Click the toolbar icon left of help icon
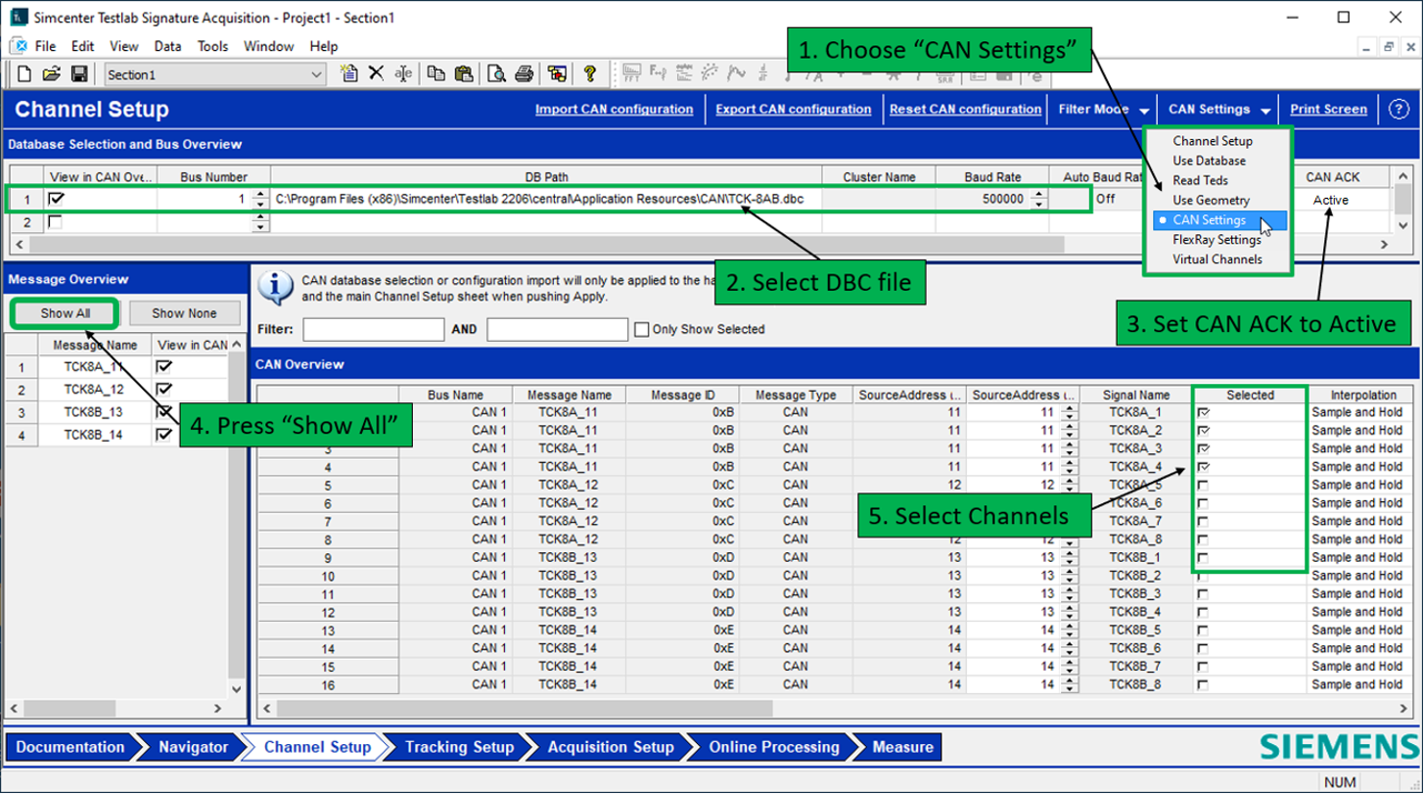1424x794 pixels. [x=557, y=73]
